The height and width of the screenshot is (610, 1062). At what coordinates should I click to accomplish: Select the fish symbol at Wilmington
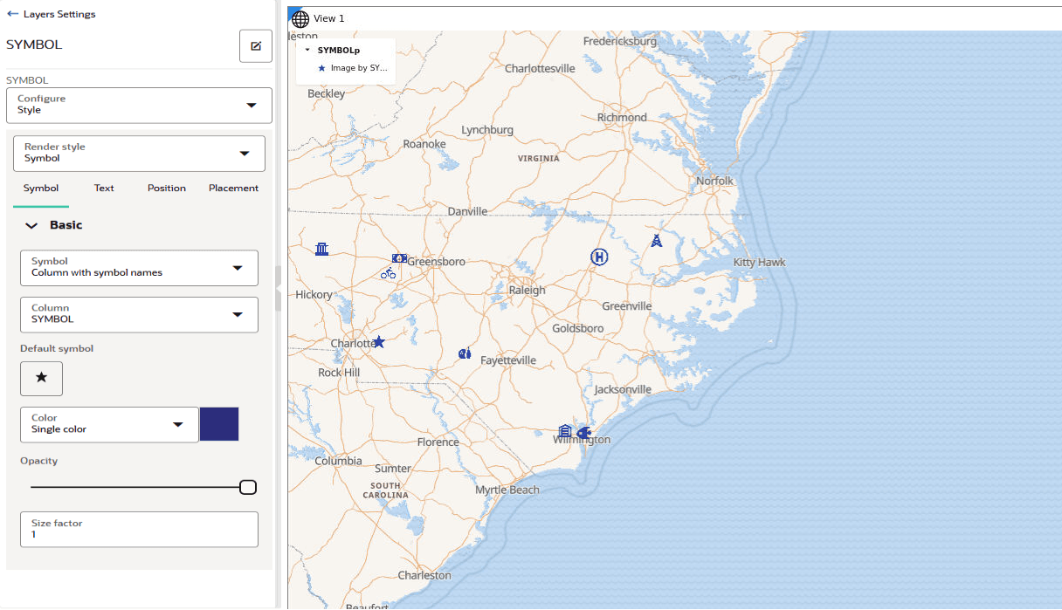[x=583, y=433]
